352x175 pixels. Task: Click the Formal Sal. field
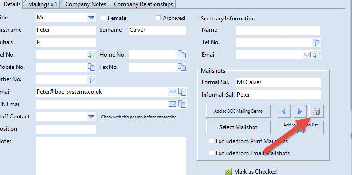coord(279,82)
